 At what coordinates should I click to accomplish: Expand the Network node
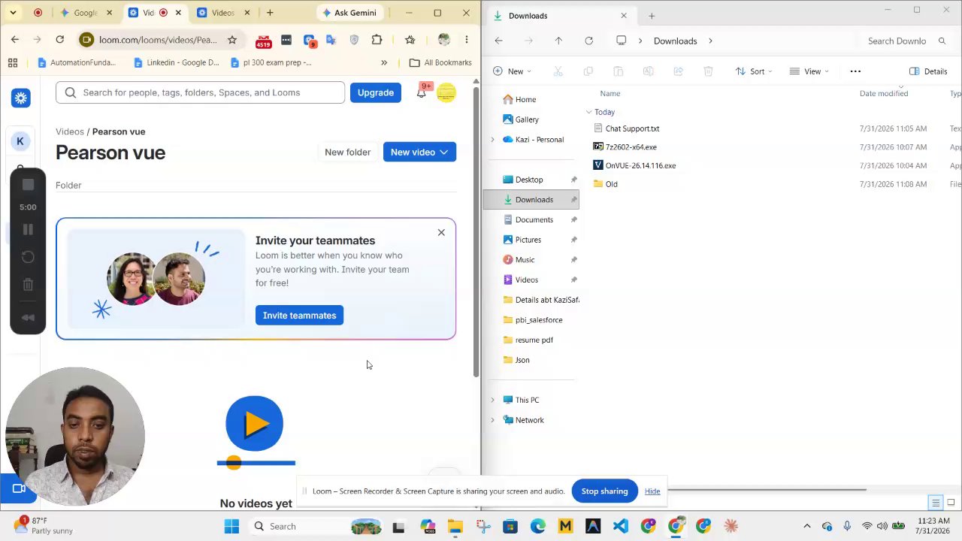tap(493, 420)
